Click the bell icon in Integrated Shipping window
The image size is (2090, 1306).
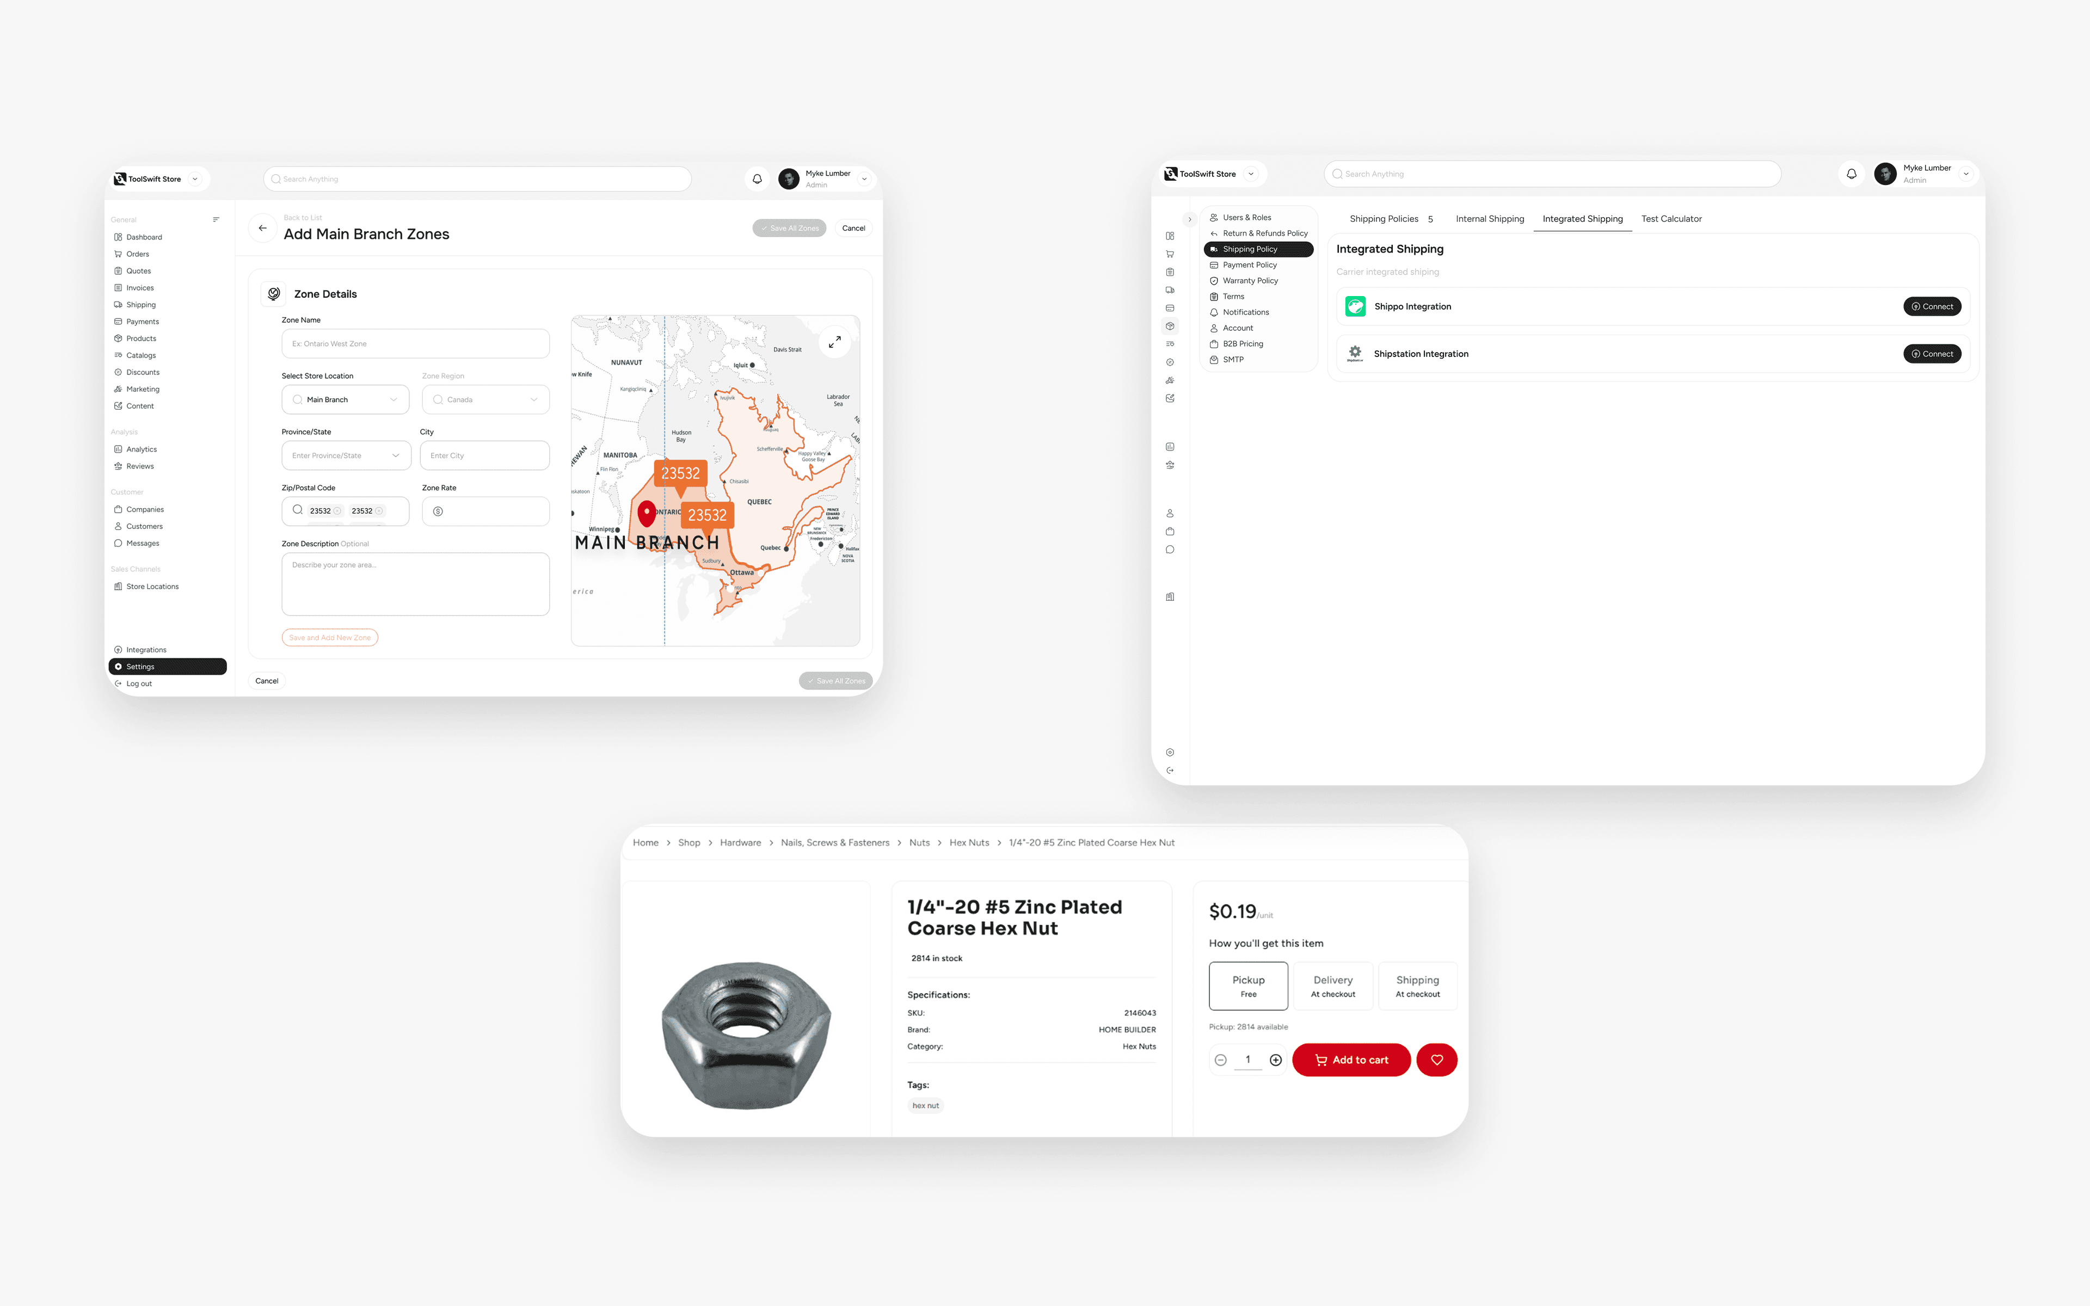point(1851,174)
